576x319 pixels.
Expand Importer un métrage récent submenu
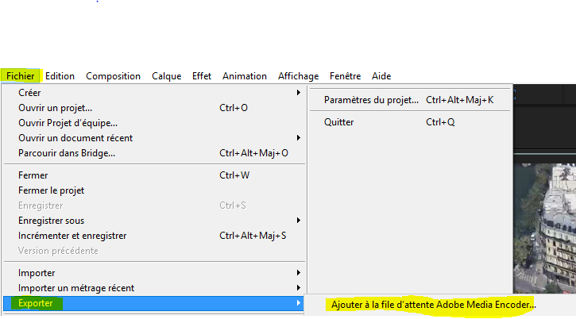tap(153, 288)
